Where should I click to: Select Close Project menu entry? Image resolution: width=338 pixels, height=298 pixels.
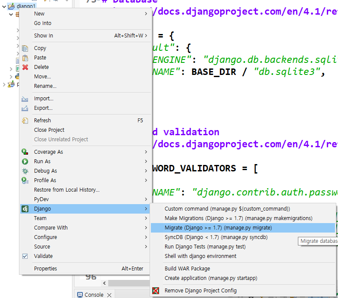coord(84,130)
